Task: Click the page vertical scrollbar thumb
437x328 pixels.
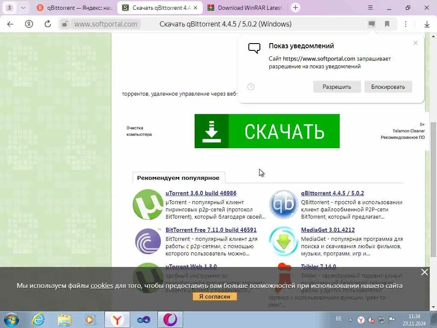Action: (433, 190)
